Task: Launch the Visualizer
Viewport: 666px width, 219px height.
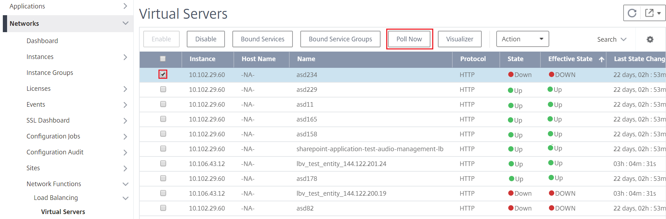Action: [x=460, y=39]
